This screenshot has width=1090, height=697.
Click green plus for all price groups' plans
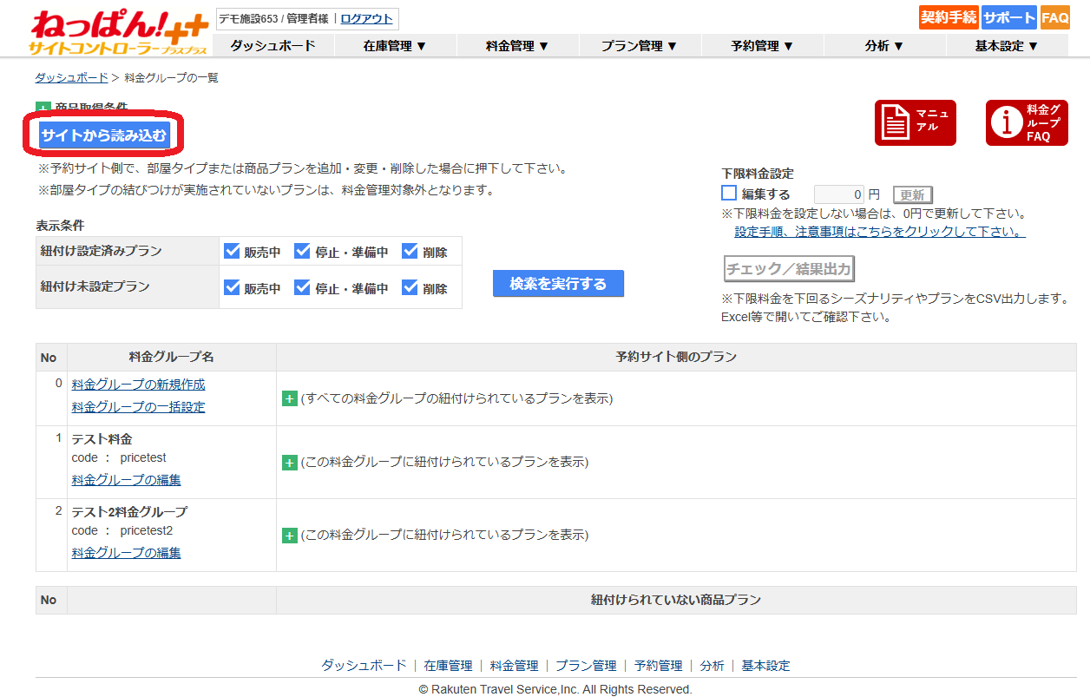coord(290,398)
